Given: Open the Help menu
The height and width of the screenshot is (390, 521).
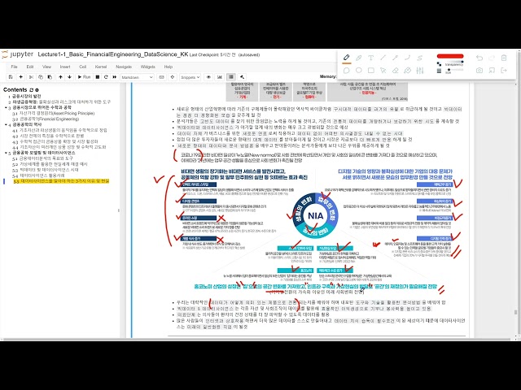Looking at the screenshot, I should (169, 67).
